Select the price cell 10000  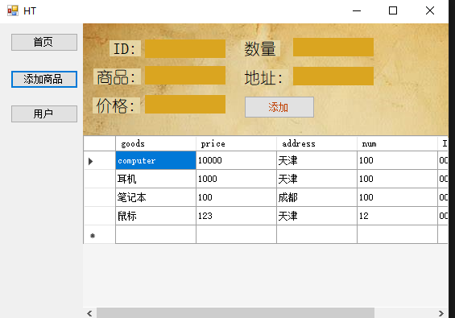[236, 160]
